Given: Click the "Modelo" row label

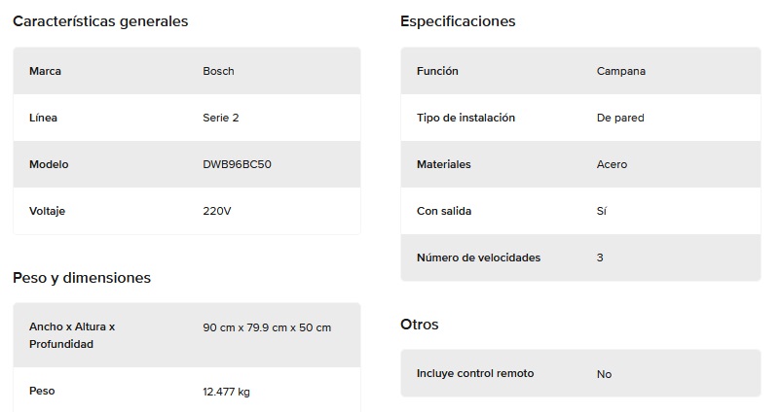Looking at the screenshot, I should pyautogui.click(x=49, y=164).
